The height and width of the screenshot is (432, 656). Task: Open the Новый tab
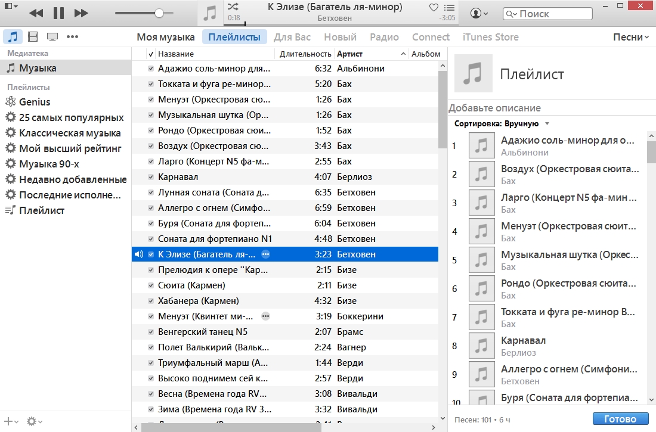tap(340, 37)
